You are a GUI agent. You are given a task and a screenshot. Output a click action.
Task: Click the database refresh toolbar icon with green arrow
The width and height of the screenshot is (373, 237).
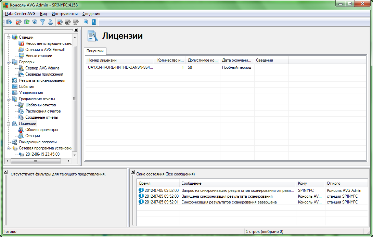click(27, 22)
